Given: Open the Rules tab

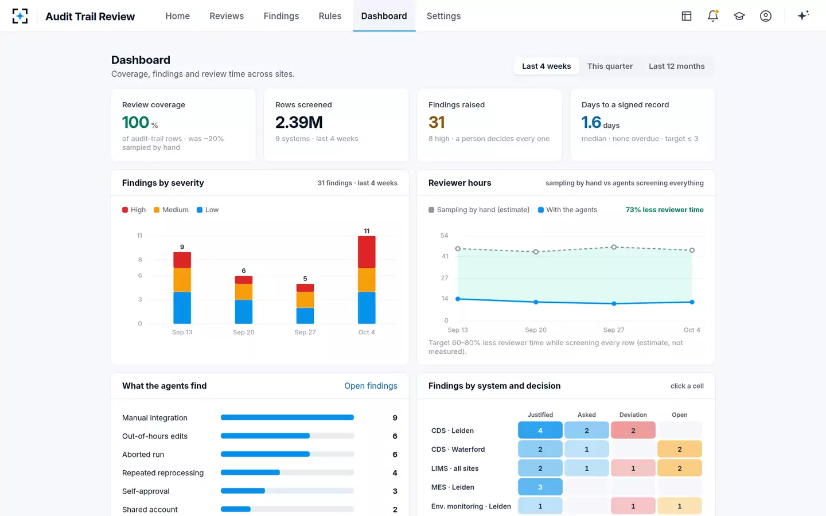Looking at the screenshot, I should tap(330, 16).
